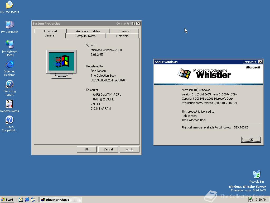
Task: Click the Apply button in System Properties
Action: click(129, 149)
